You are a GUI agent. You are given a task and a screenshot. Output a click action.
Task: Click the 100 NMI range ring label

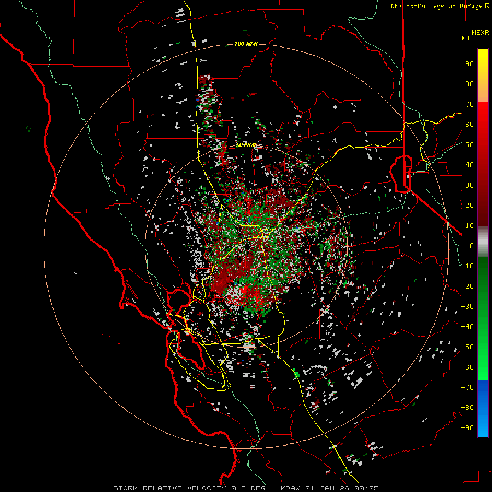coord(246,44)
